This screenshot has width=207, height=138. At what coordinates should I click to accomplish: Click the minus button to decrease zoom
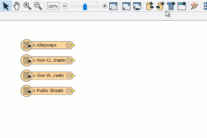coord(65,6)
